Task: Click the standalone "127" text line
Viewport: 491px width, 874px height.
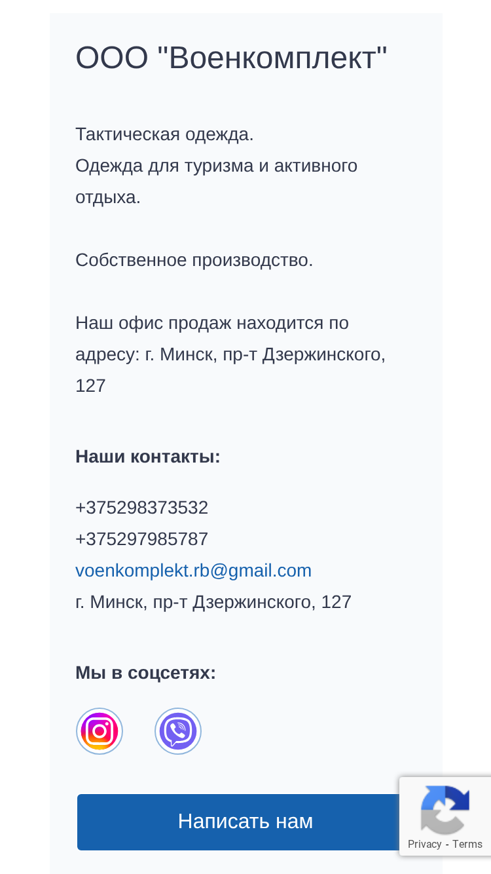Action: click(x=90, y=386)
